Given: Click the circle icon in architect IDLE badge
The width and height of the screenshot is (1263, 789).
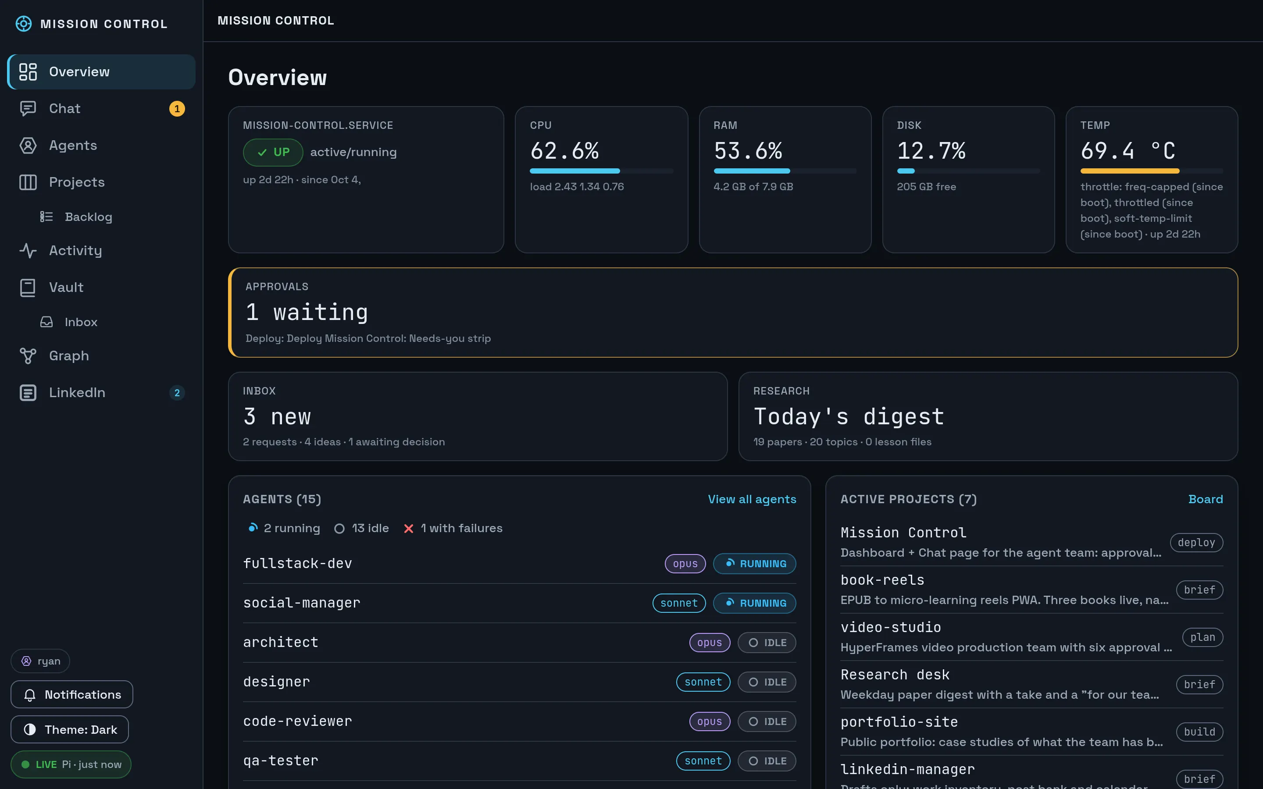Looking at the screenshot, I should click(753, 643).
